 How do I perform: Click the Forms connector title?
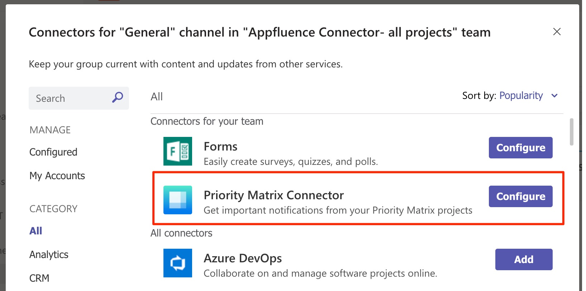(220, 147)
